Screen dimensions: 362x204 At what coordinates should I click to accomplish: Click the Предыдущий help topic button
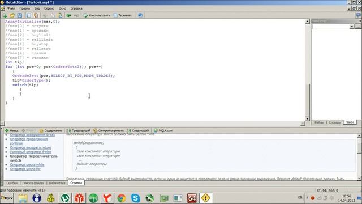pyautogui.click(x=79, y=130)
